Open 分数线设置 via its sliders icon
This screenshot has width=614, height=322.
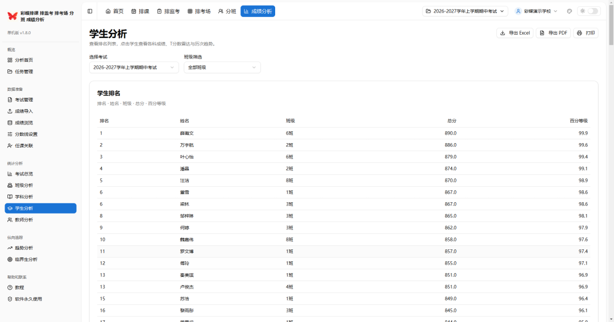[10, 134]
